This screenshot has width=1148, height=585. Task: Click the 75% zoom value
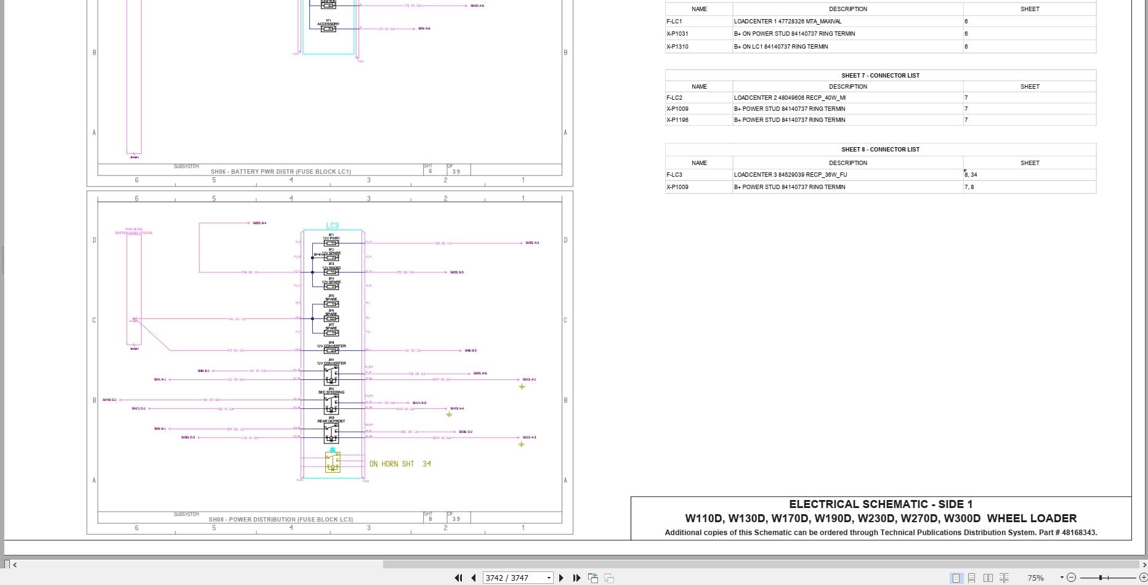1035,578
